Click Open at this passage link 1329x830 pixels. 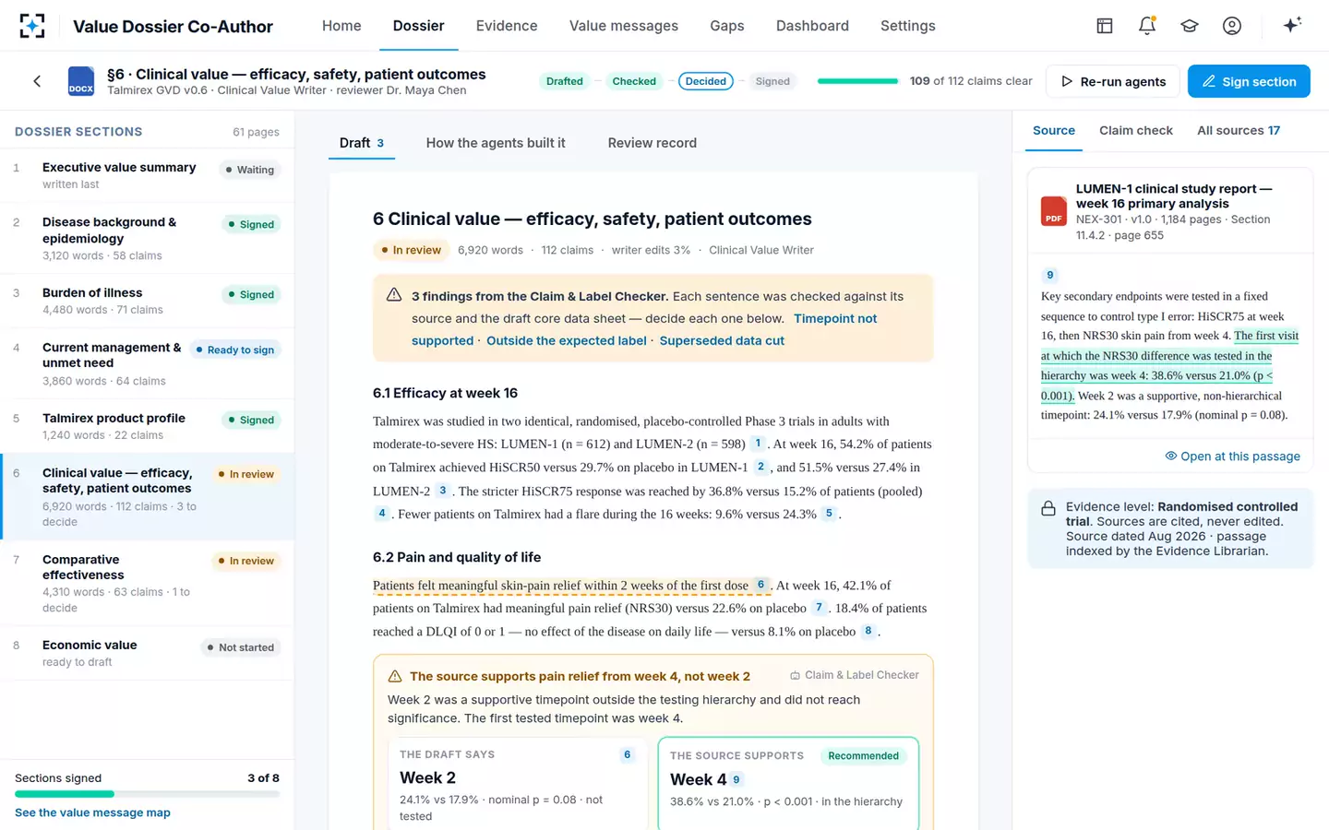click(1232, 456)
